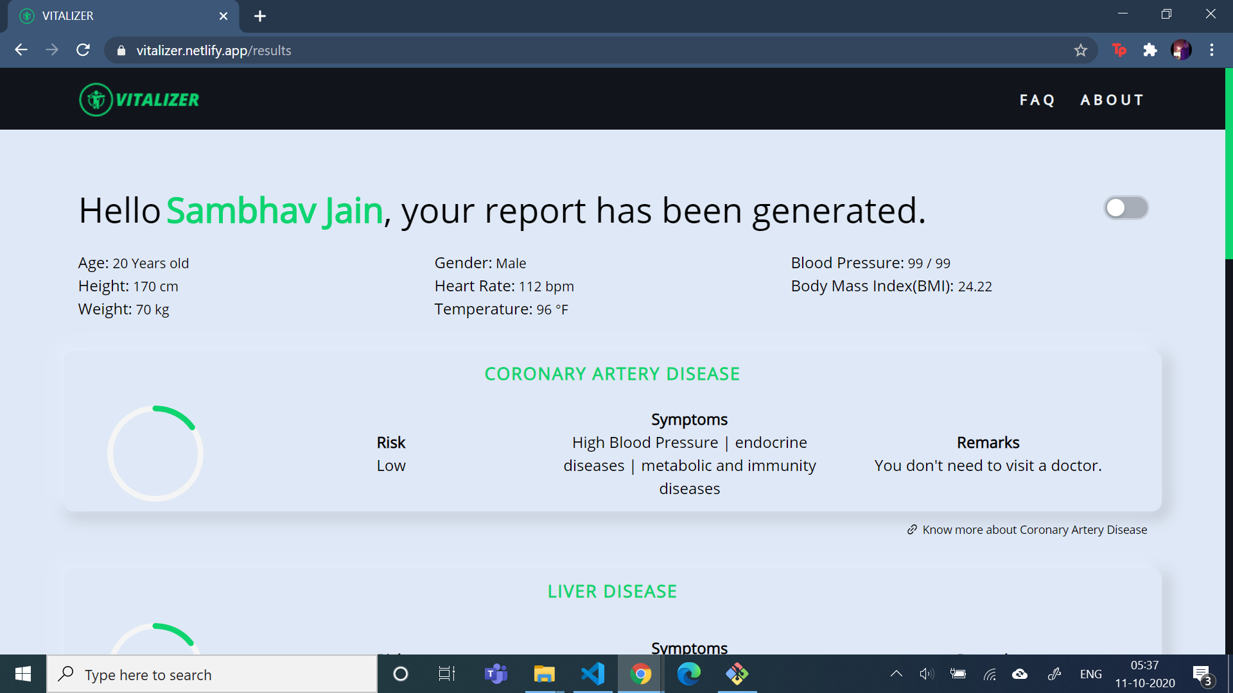
Task: Open the Chrome profile avatar
Action: [x=1180, y=50]
